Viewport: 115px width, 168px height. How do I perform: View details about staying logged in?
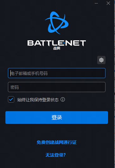pyautogui.click(x=63, y=100)
